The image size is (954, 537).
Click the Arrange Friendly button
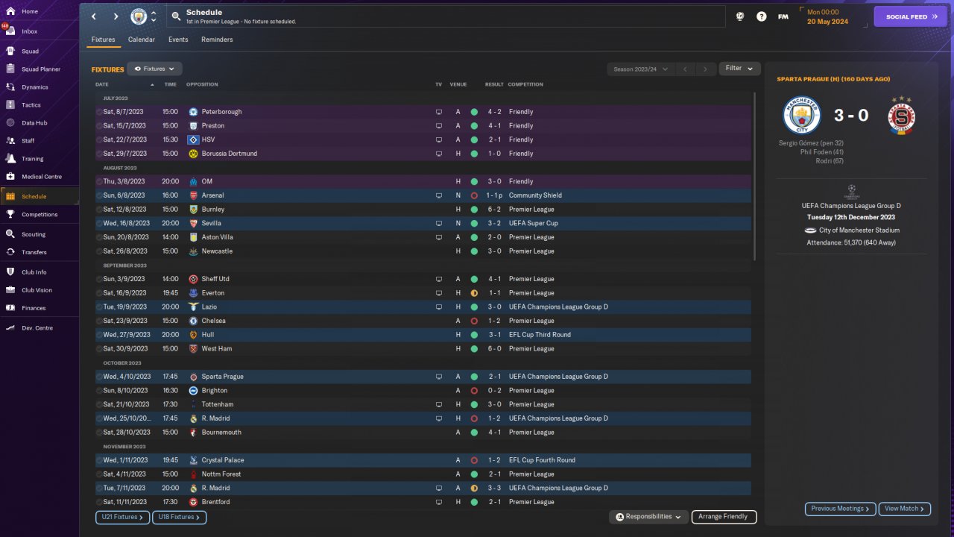(724, 517)
